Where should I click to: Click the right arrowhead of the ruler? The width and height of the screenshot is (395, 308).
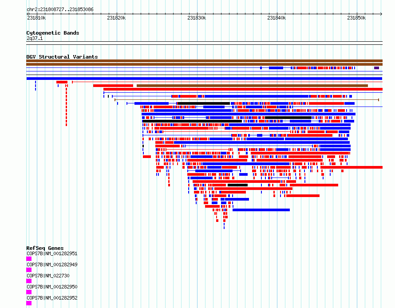tap(381, 14)
